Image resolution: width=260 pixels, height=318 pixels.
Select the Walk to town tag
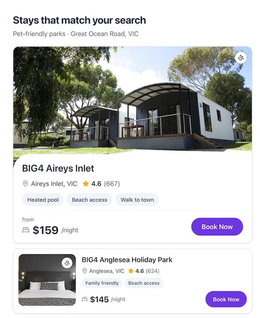(137, 200)
